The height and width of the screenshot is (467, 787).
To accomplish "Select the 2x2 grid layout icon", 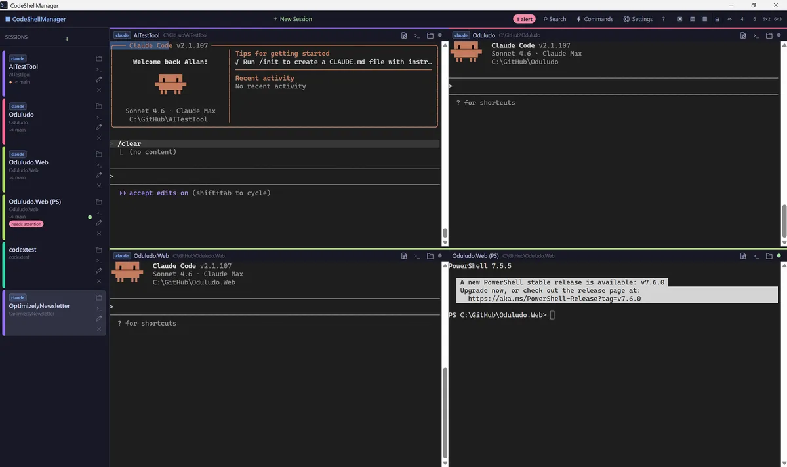I will (717, 19).
